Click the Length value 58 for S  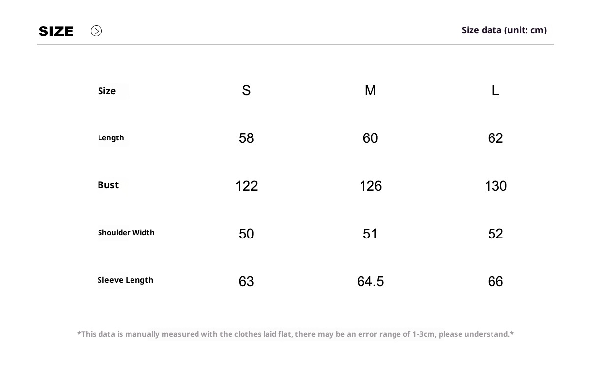246,138
